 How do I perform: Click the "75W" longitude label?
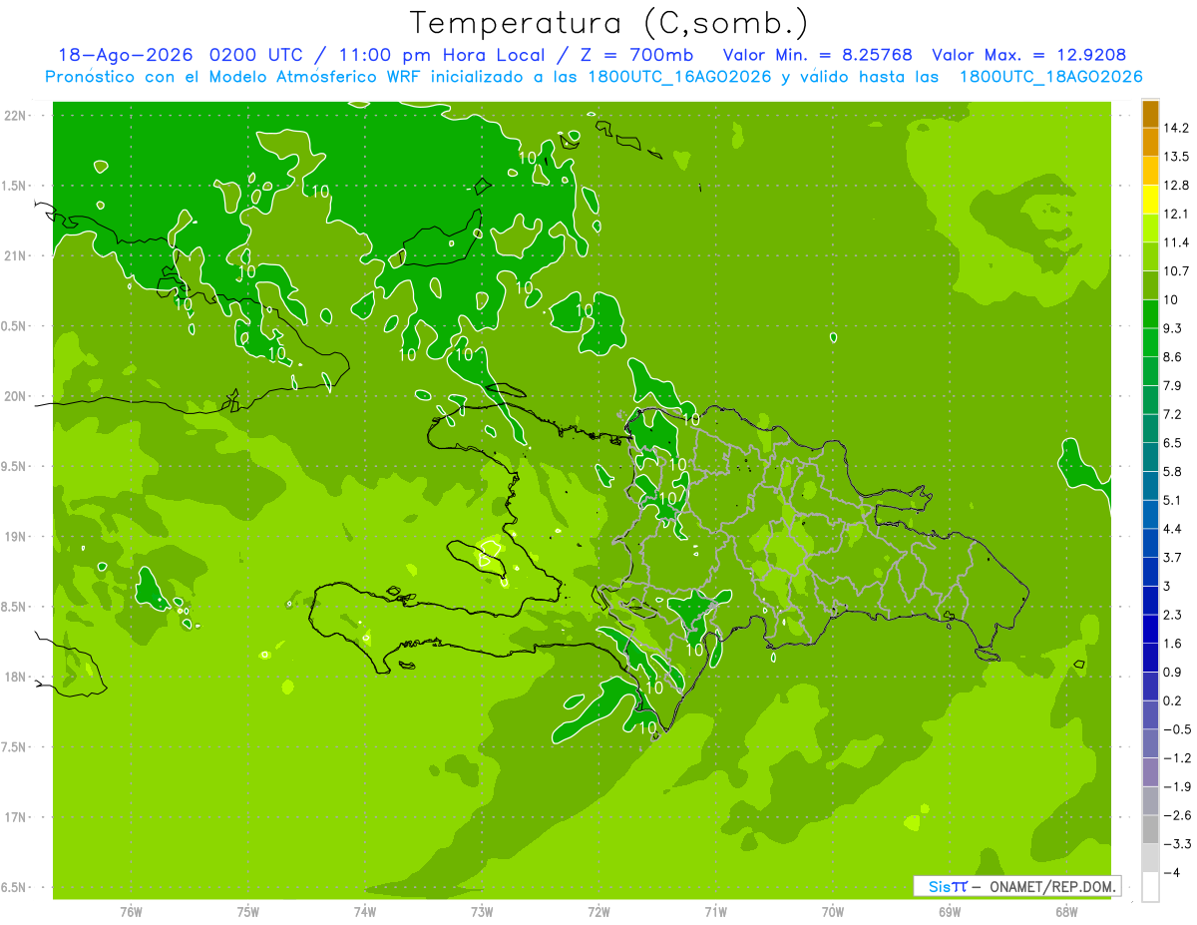[248, 911]
